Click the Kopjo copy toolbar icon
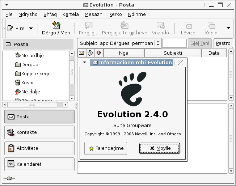236x186 pixels. coord(211,25)
